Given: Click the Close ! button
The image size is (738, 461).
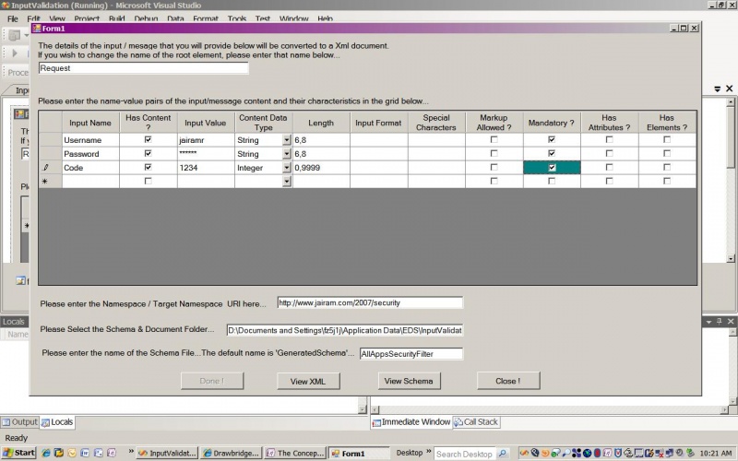Looking at the screenshot, I should click(x=508, y=381).
